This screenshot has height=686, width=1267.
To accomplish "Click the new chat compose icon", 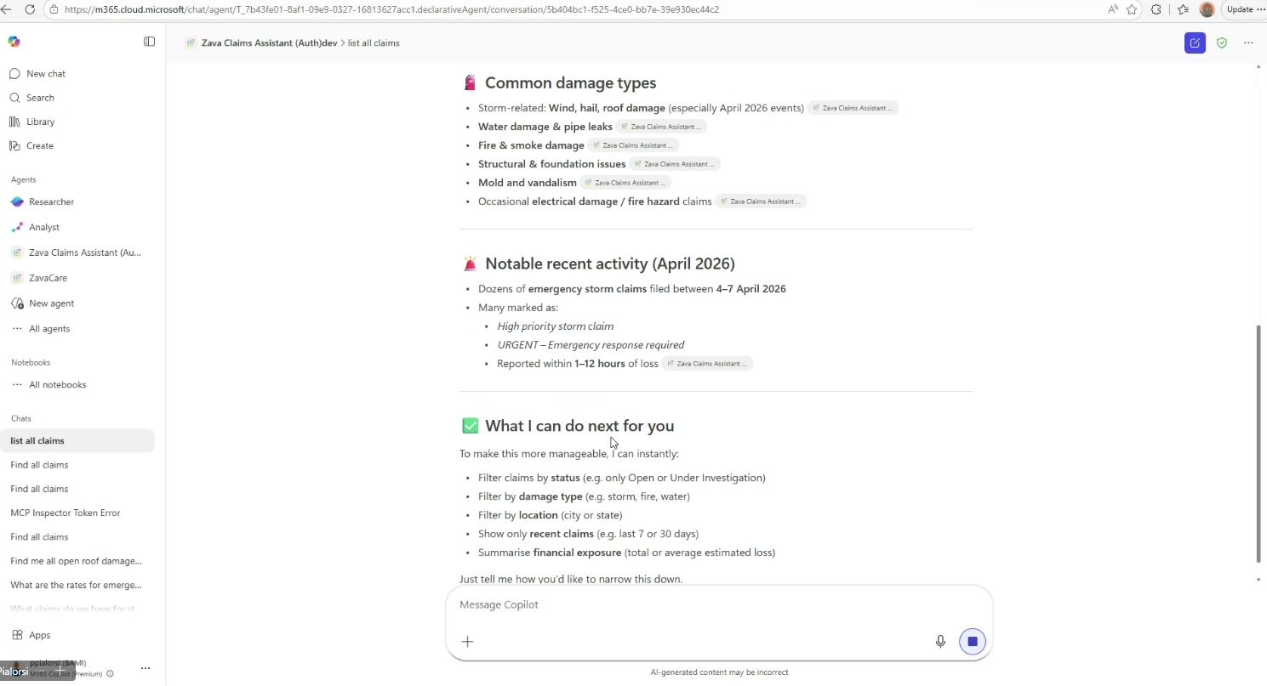I will click(x=1195, y=43).
